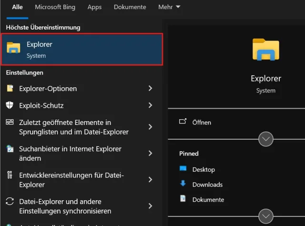
Task: Expand Explorer-Optionen with its chevron arrow
Action: [x=150, y=88]
